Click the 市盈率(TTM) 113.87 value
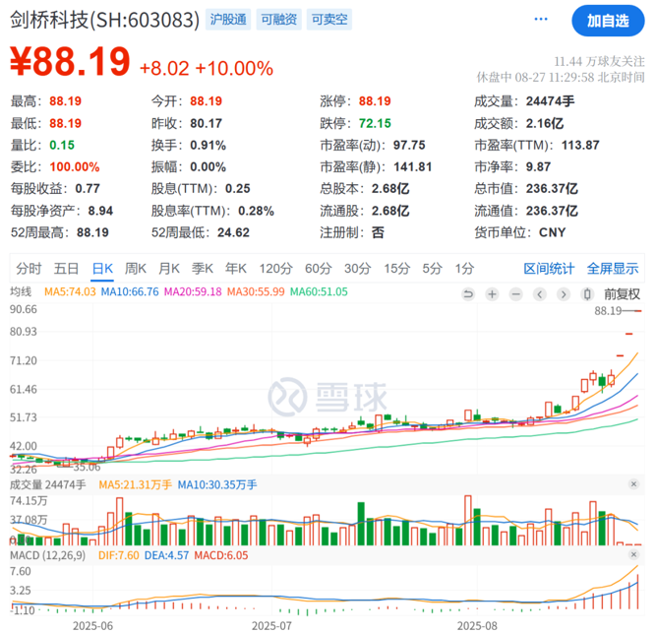The height and width of the screenshot is (634, 656). pos(580,145)
